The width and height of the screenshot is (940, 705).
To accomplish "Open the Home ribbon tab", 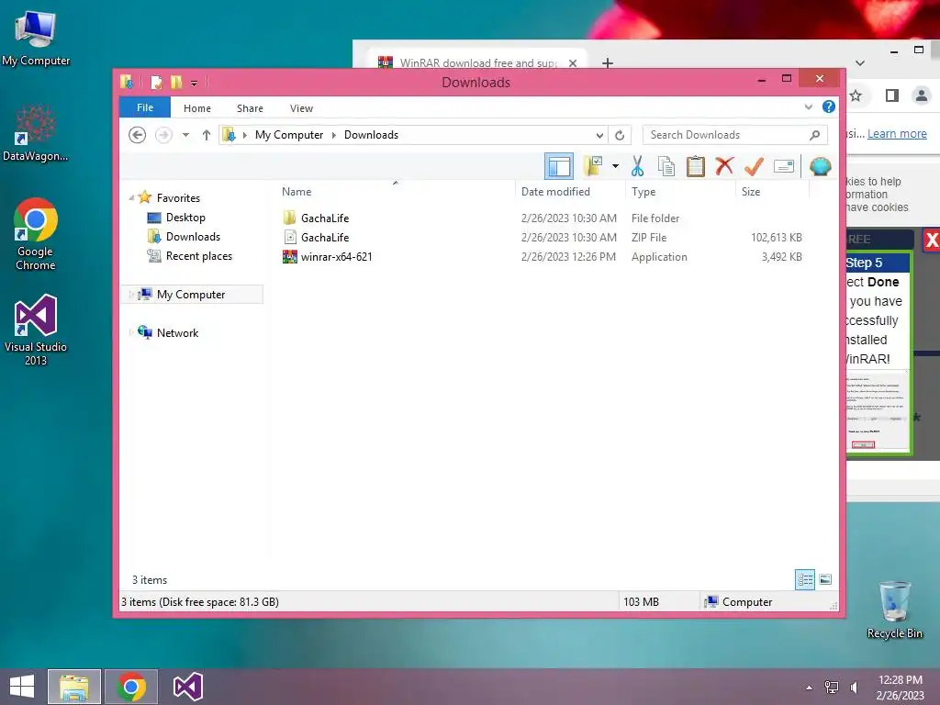I will [x=197, y=108].
